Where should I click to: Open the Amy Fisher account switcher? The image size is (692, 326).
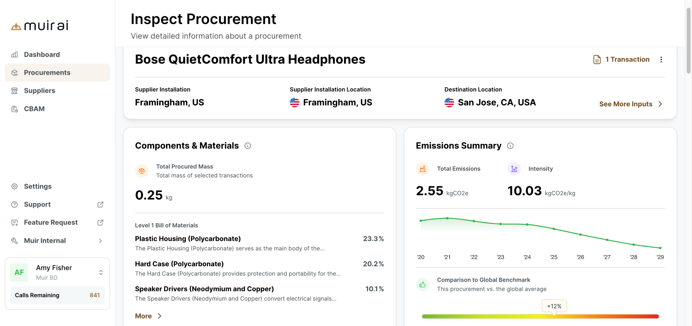point(101,272)
